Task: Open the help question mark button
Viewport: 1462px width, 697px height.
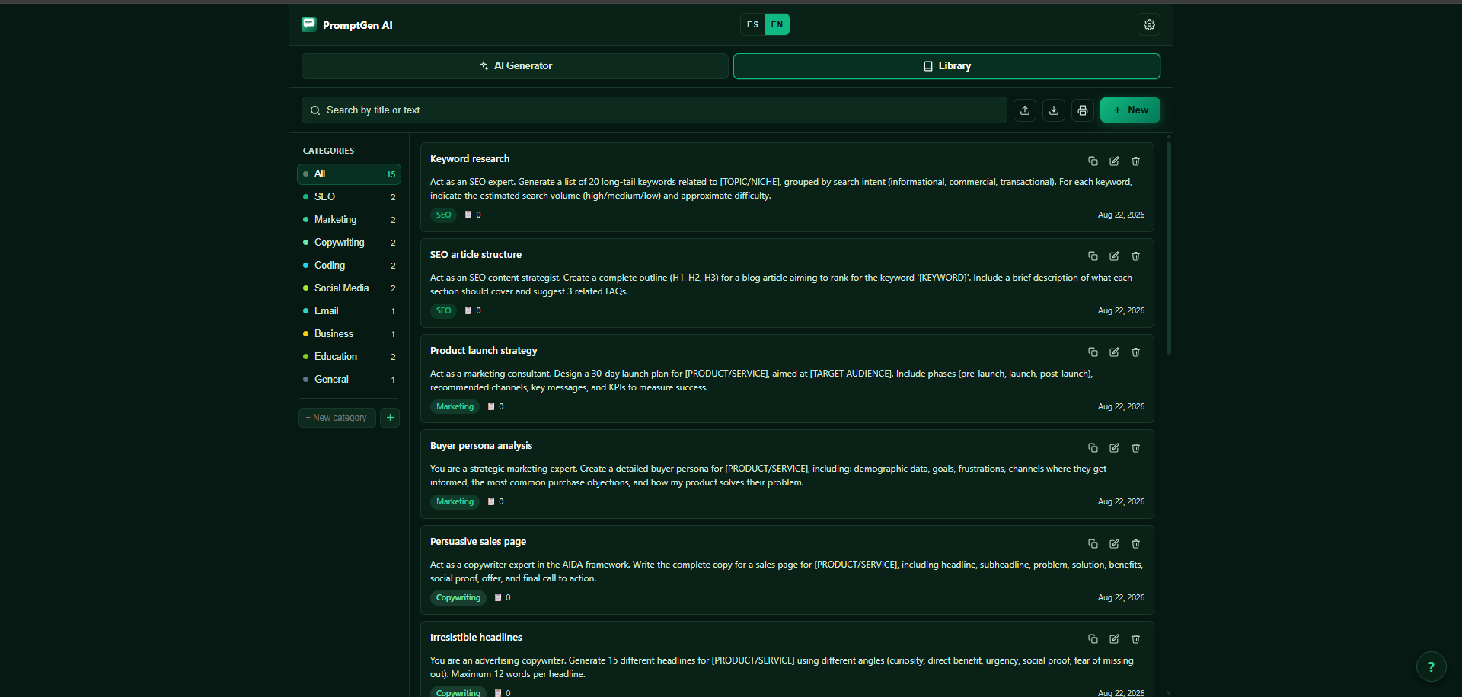Action: coord(1431,667)
